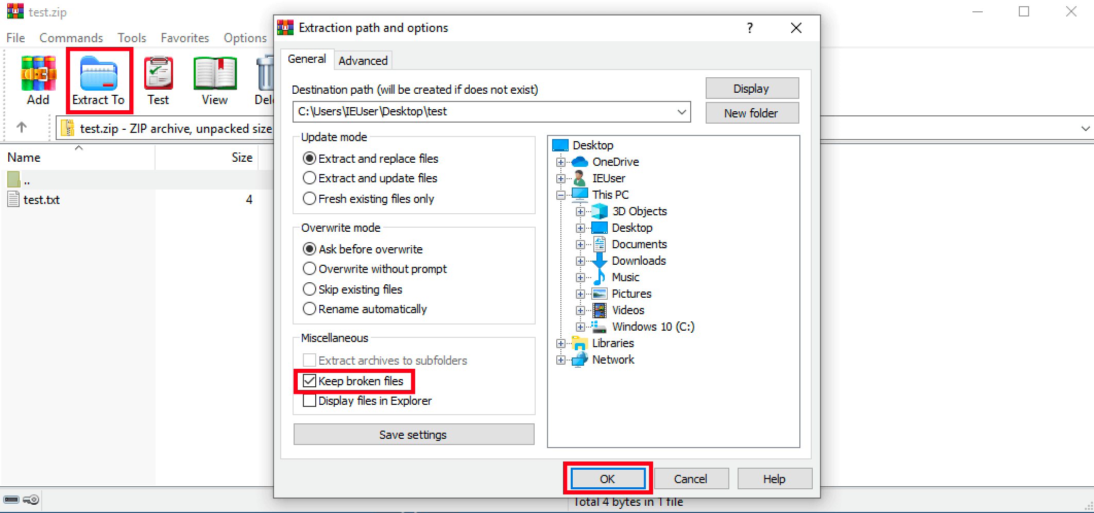Click the Save settings button
The height and width of the screenshot is (513, 1094).
tap(413, 435)
